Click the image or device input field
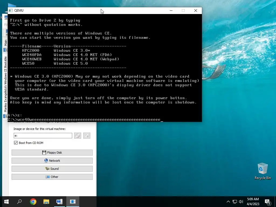The width and height of the screenshot is (276, 207). pyautogui.click(x=43, y=136)
